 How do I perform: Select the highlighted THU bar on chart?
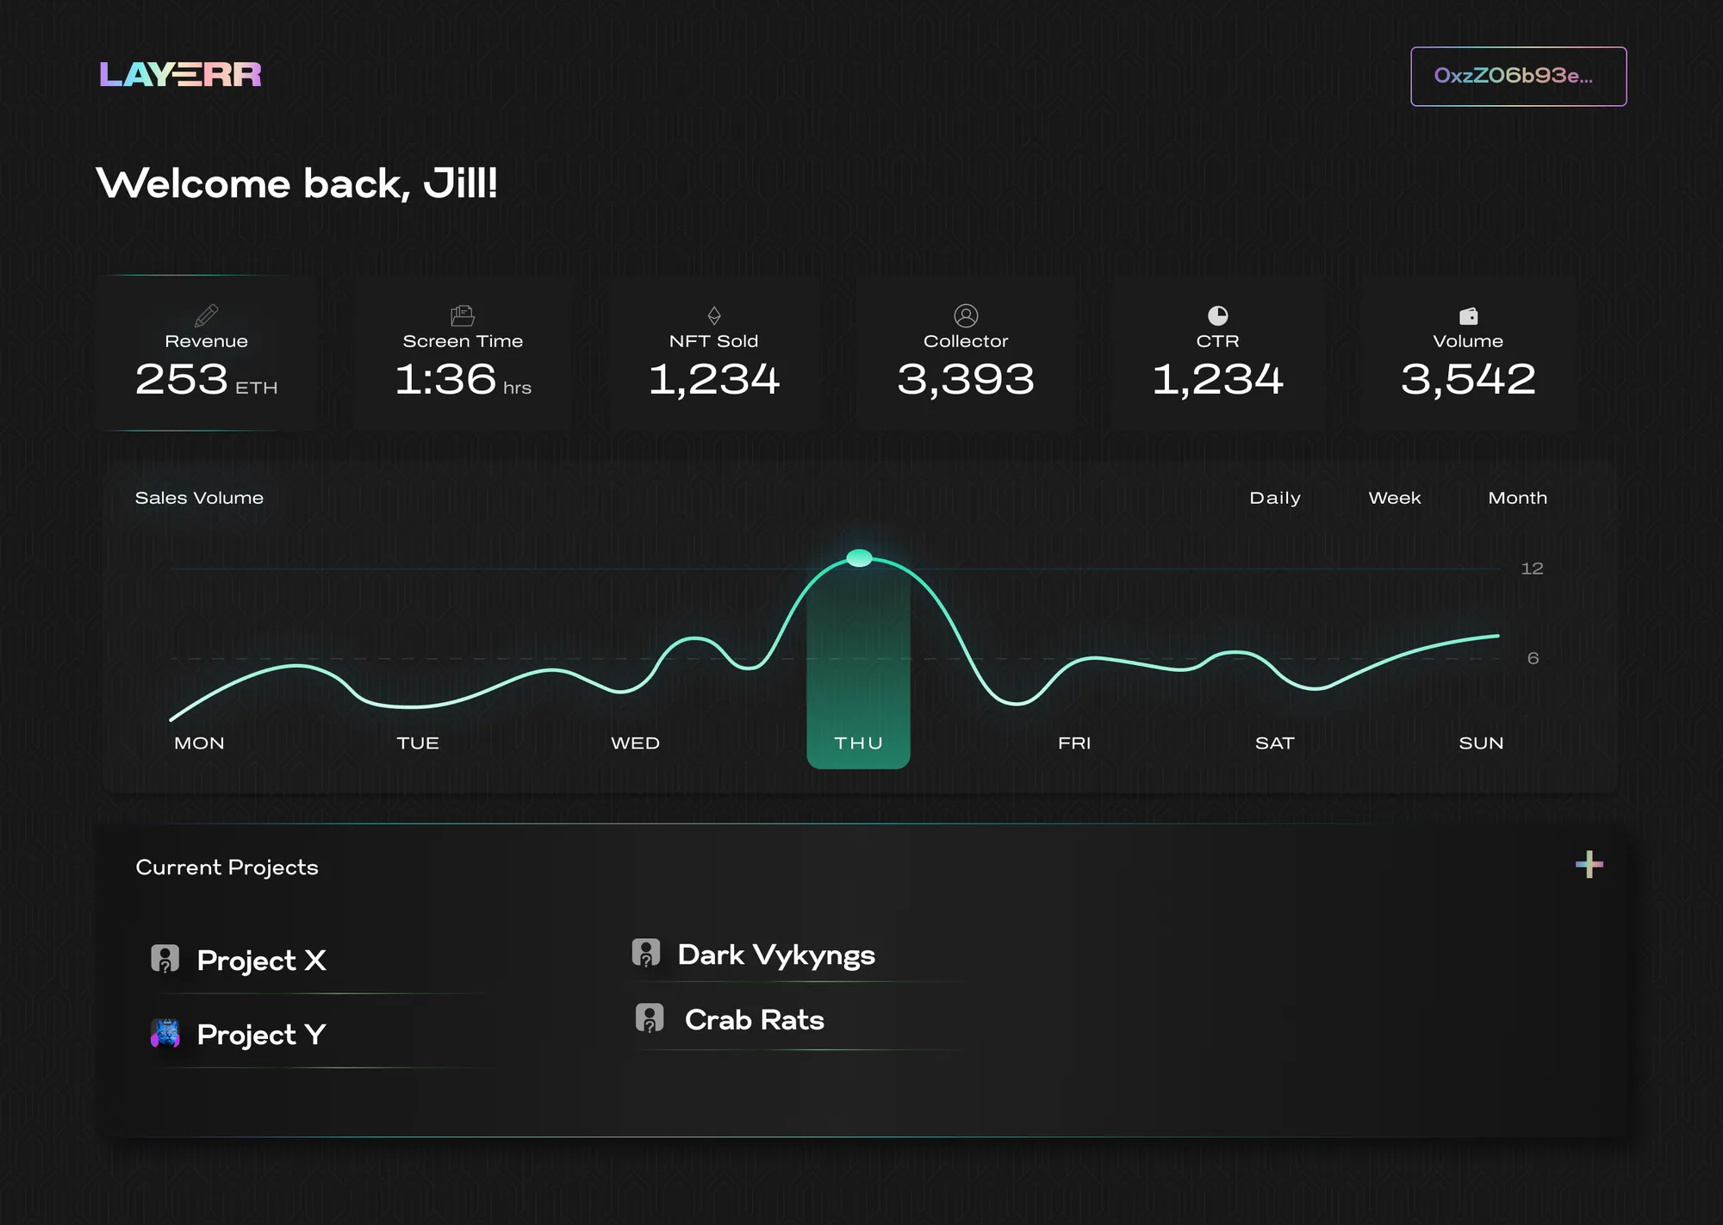(858, 663)
